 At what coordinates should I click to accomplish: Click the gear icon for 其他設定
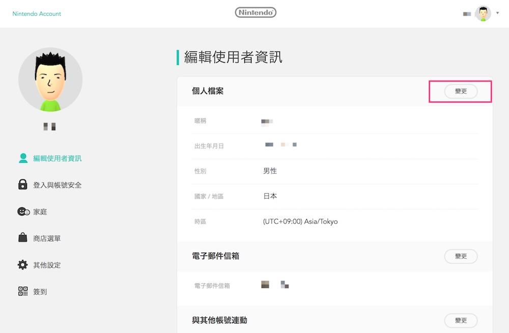coord(23,265)
